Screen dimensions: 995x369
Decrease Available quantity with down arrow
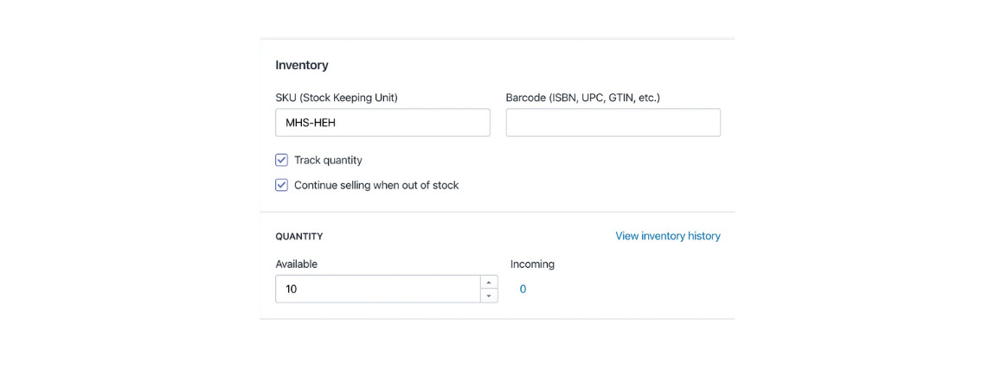pyautogui.click(x=489, y=296)
